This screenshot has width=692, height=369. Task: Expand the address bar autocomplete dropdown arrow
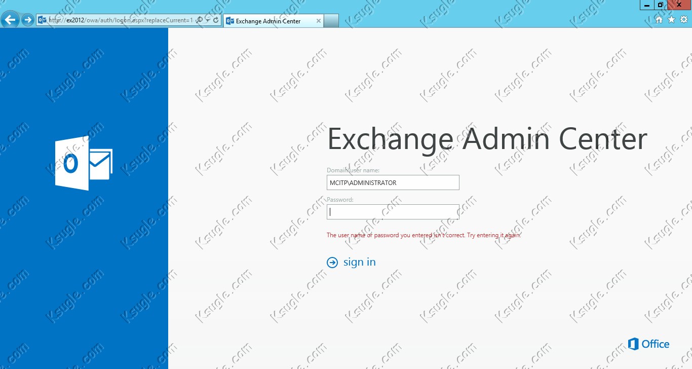tap(208, 20)
